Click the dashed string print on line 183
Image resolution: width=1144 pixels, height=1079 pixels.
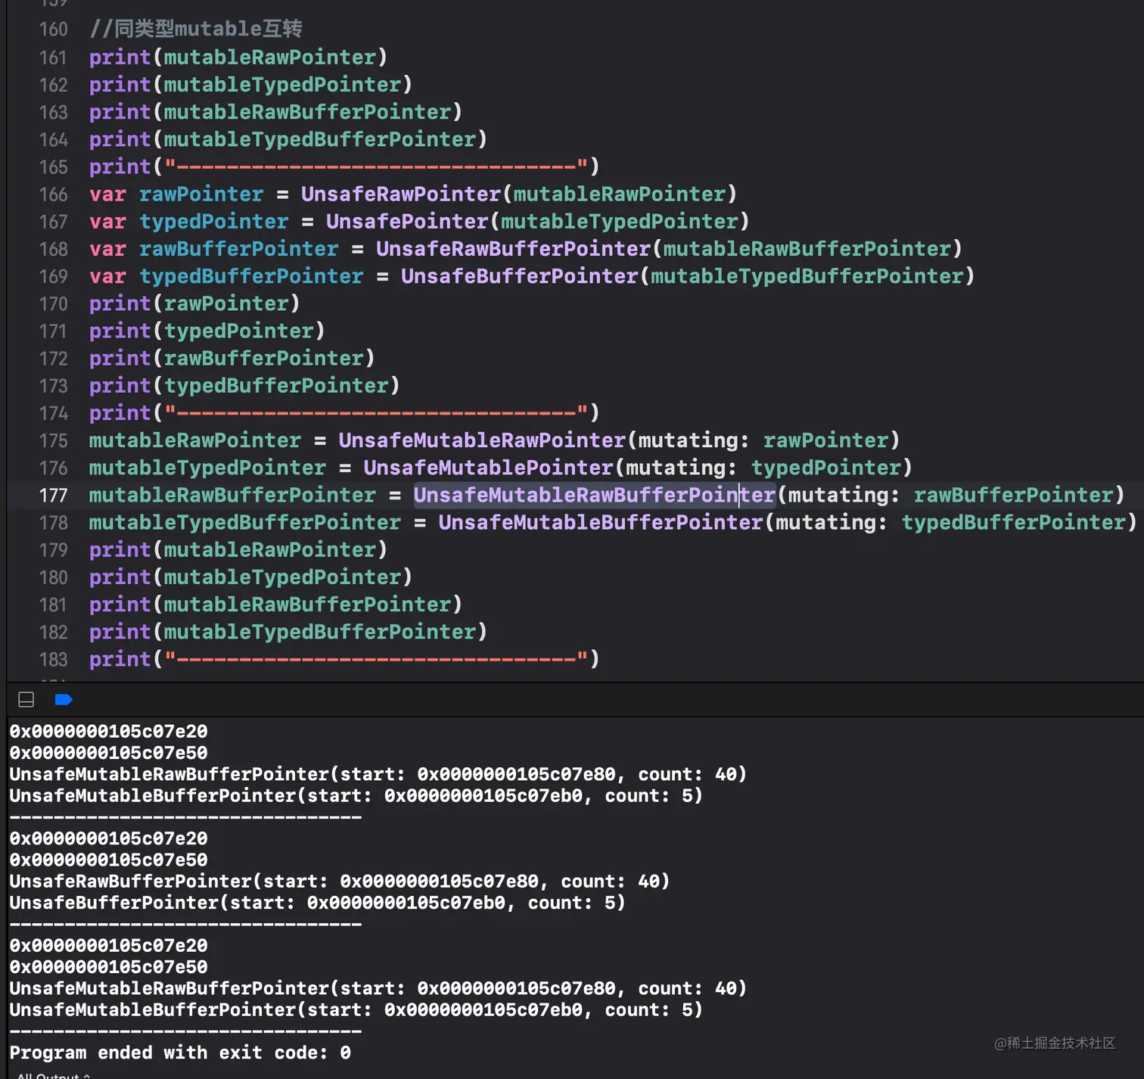pyautogui.click(x=344, y=659)
